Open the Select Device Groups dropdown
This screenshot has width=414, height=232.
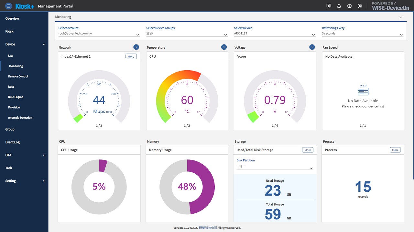point(187,34)
